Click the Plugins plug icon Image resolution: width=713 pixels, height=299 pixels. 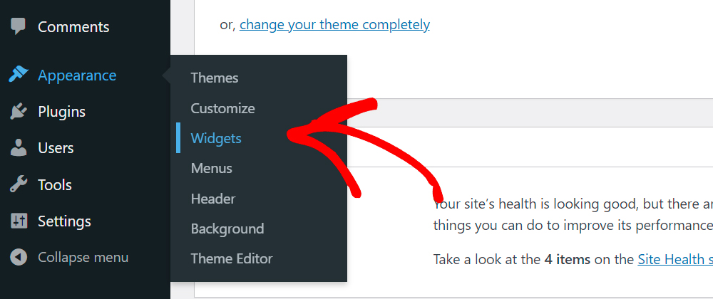click(19, 112)
